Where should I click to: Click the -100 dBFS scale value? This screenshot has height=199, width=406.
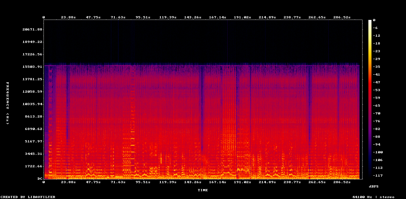(378, 152)
